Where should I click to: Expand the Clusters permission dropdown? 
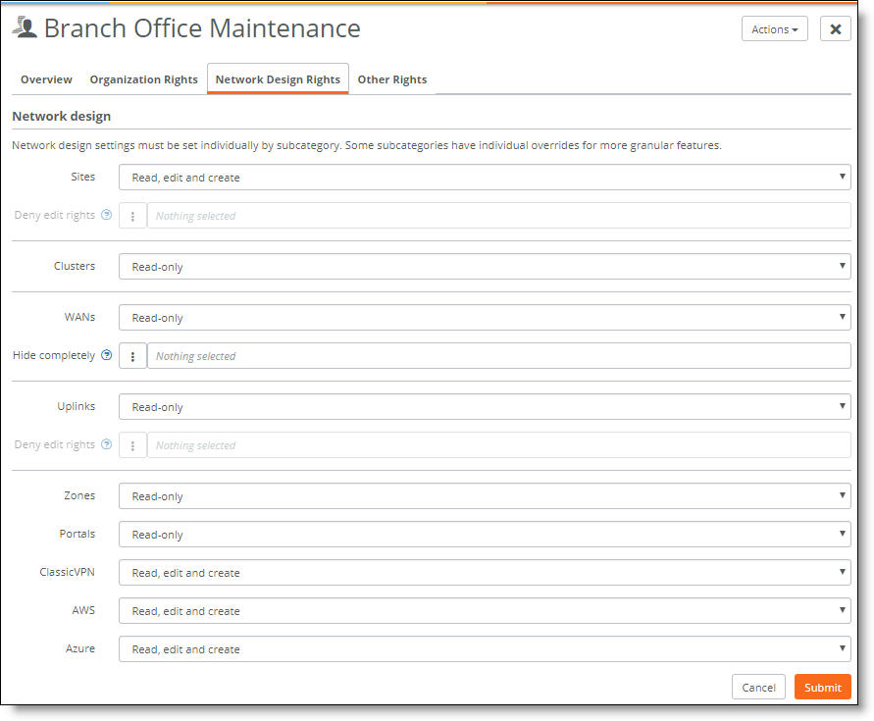[x=485, y=267]
